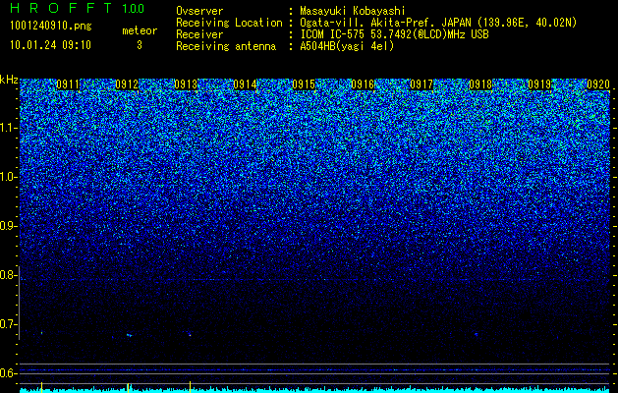Click the ICOM IC-575 receiver text
618x393 pixels.
pos(394,34)
